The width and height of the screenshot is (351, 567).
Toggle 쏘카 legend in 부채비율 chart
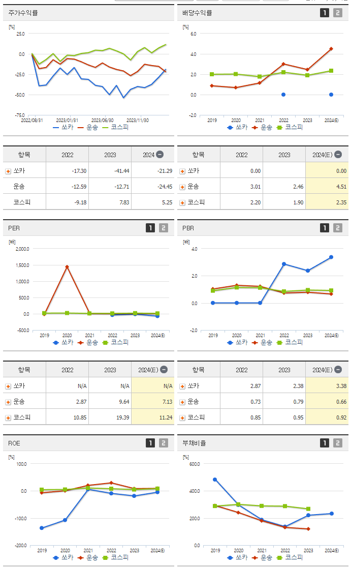[238, 558]
